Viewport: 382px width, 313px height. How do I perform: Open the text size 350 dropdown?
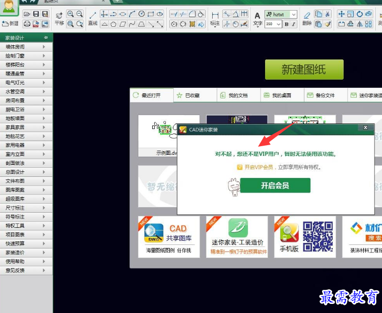click(x=279, y=24)
